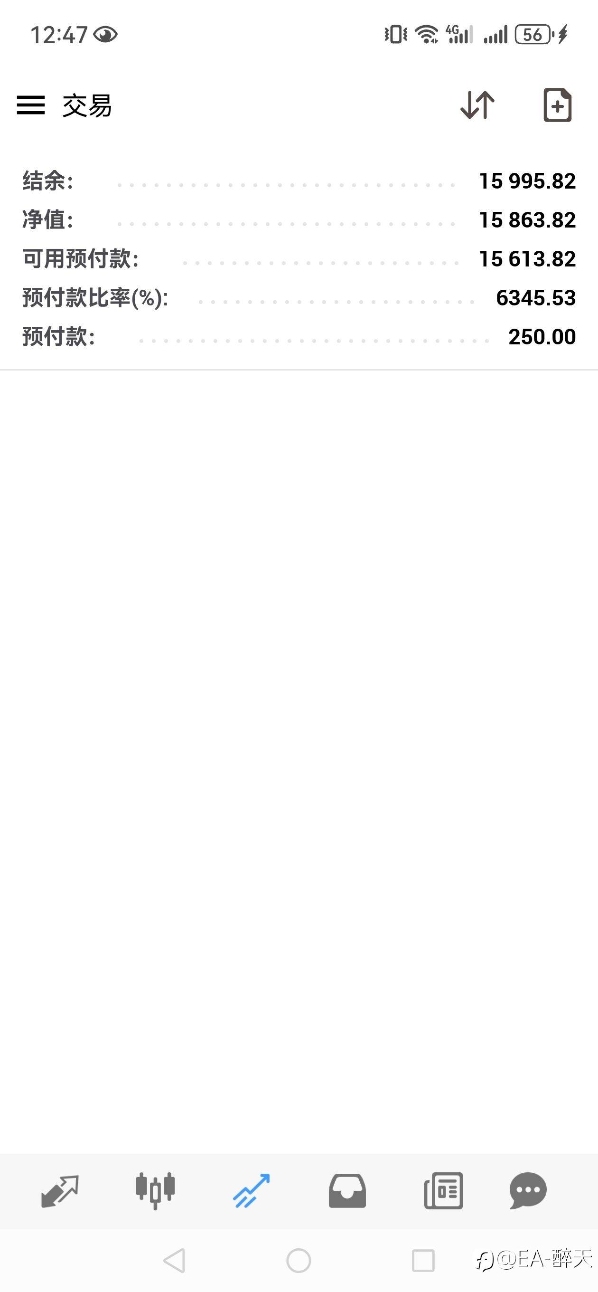Viewport: 598px width, 1292px height.
Task: Tap the sort arrows icon
Action: click(x=477, y=105)
